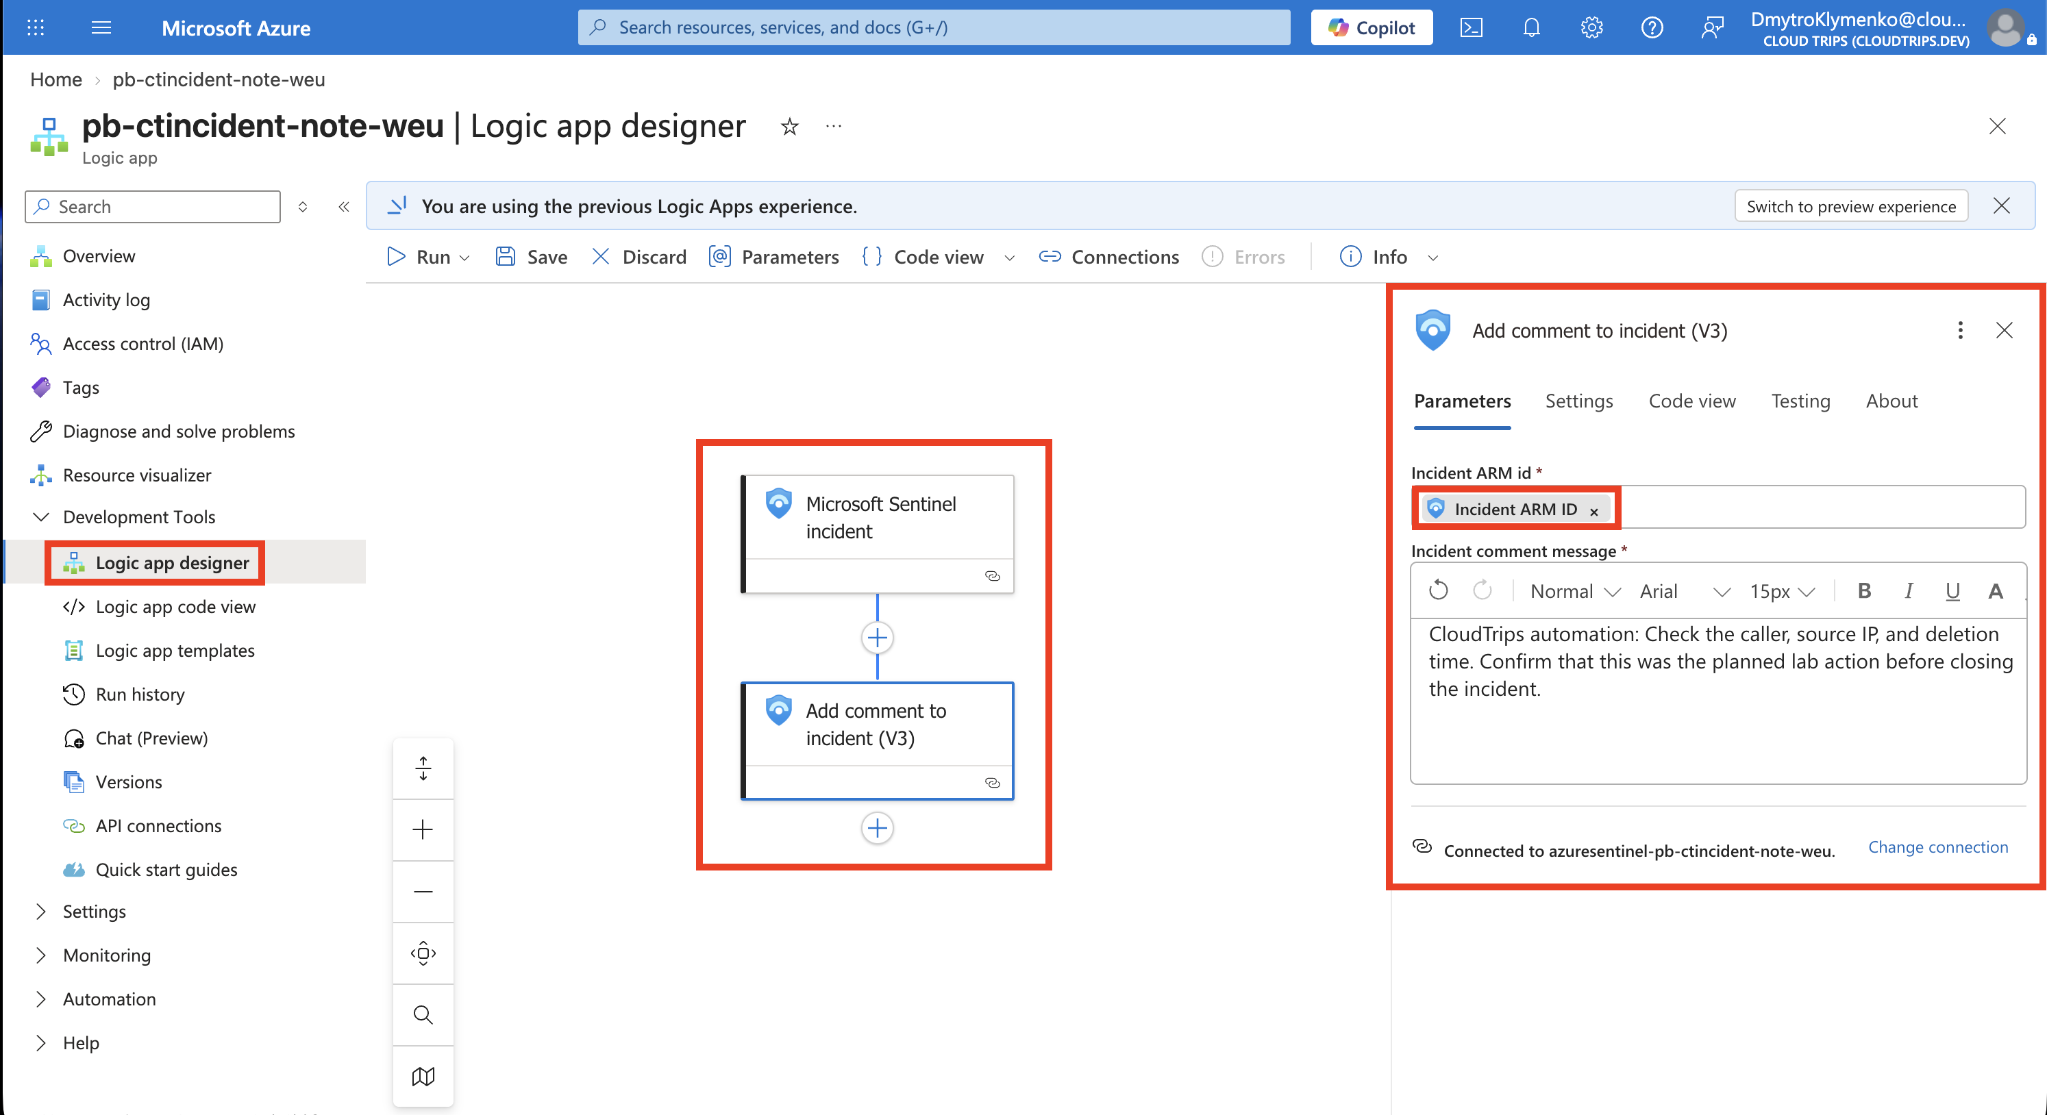
Task: Open the text color picker
Action: coord(1996,591)
